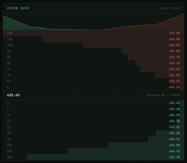This screenshot has height=163, width=187.
Task: Click size 12 in the 435.35 row
Action: [9, 115]
